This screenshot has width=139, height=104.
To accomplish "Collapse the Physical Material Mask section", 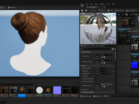I will tap(81, 92).
